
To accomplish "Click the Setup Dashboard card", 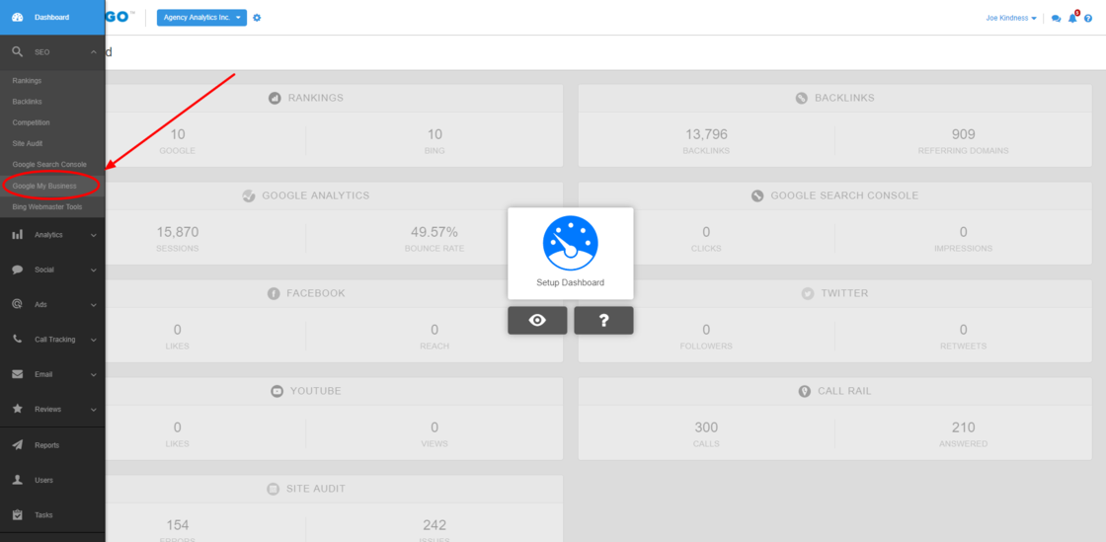I will 571,253.
